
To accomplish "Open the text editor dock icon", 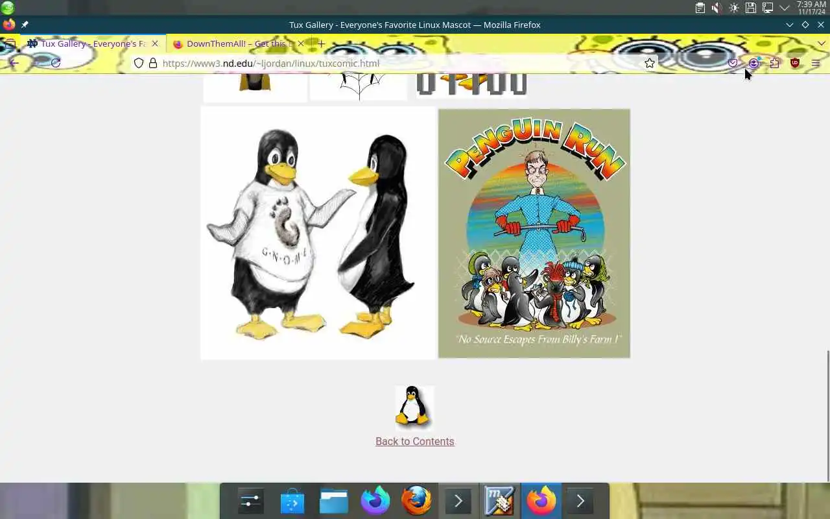I will pos(499,501).
